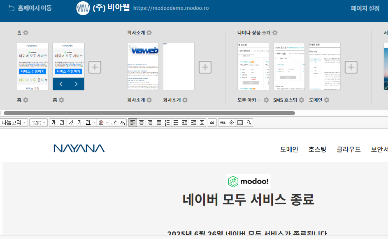The image size is (388, 239).
Task: Open settings gear for 도메인 page
Action: point(327,100)
